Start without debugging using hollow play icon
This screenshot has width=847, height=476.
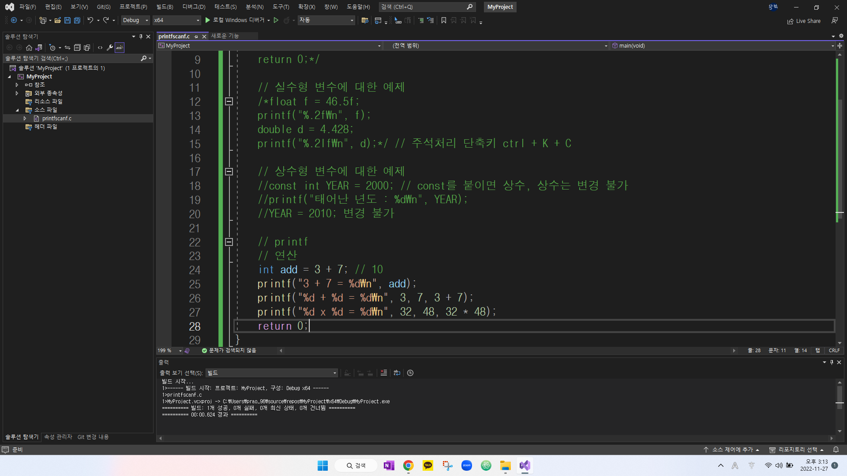(276, 20)
